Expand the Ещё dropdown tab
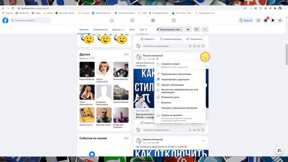This screenshot has height=162, width=288. point(143,29)
